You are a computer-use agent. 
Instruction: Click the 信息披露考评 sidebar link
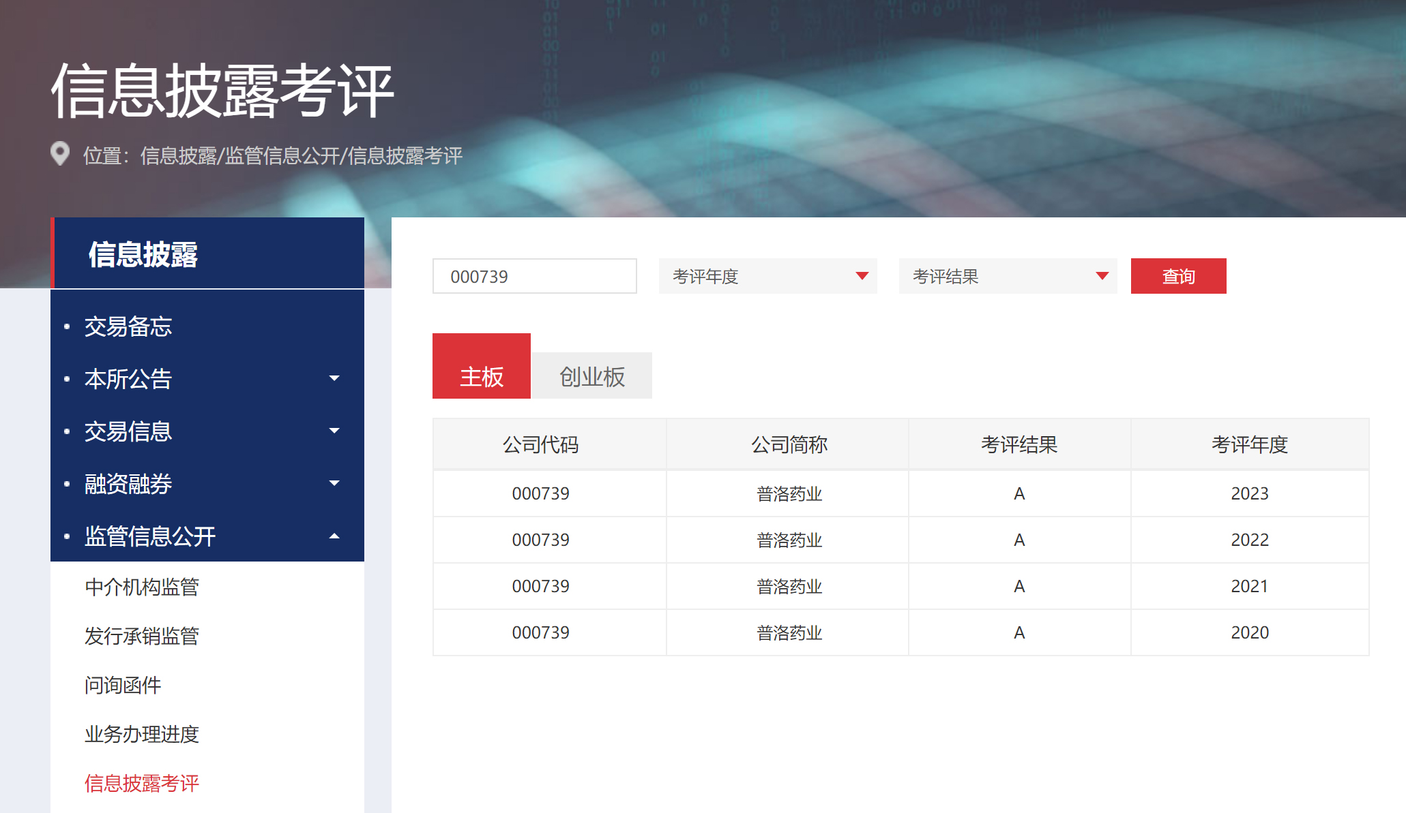142,783
